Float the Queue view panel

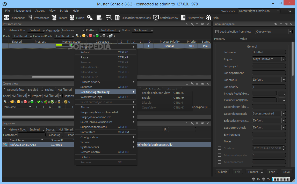tap(202, 83)
